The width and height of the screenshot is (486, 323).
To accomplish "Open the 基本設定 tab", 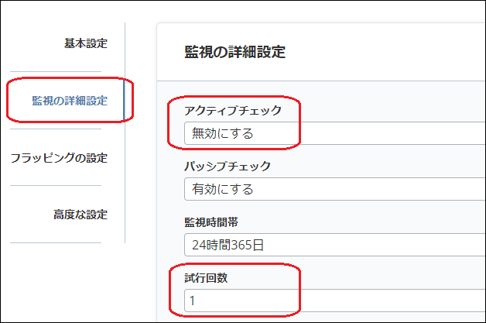I will (x=85, y=43).
